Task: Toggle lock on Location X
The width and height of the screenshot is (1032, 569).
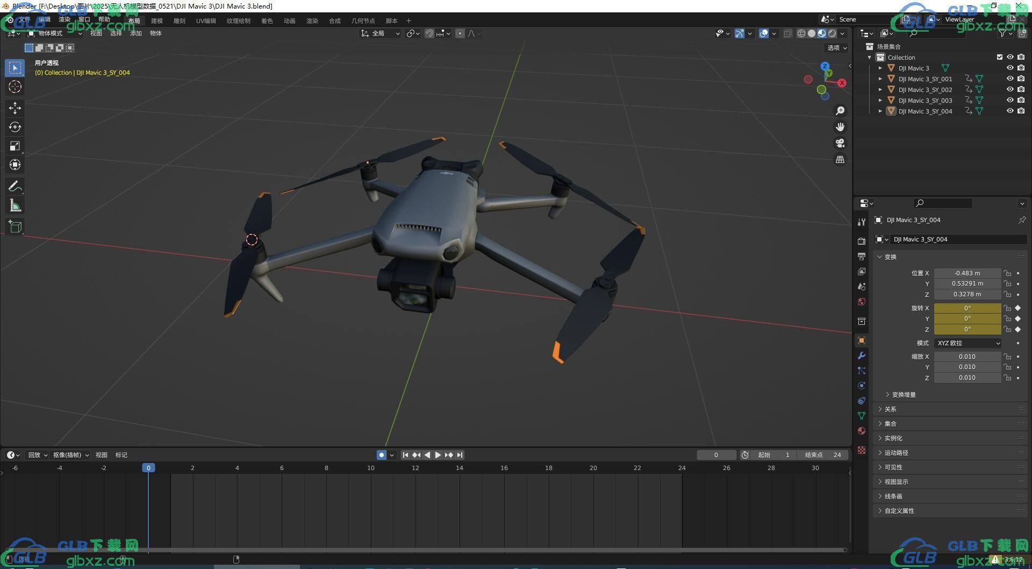Action: pos(1007,273)
